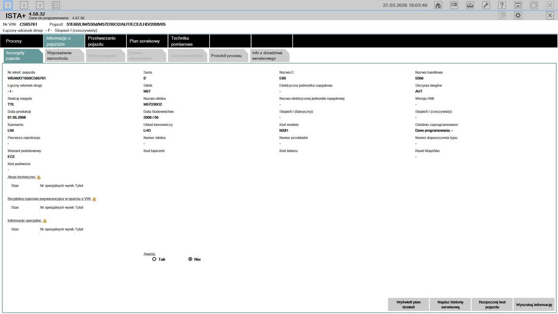This screenshot has width=558, height=314.
Task: Close the current ISTA session with X
Action: (550, 15)
